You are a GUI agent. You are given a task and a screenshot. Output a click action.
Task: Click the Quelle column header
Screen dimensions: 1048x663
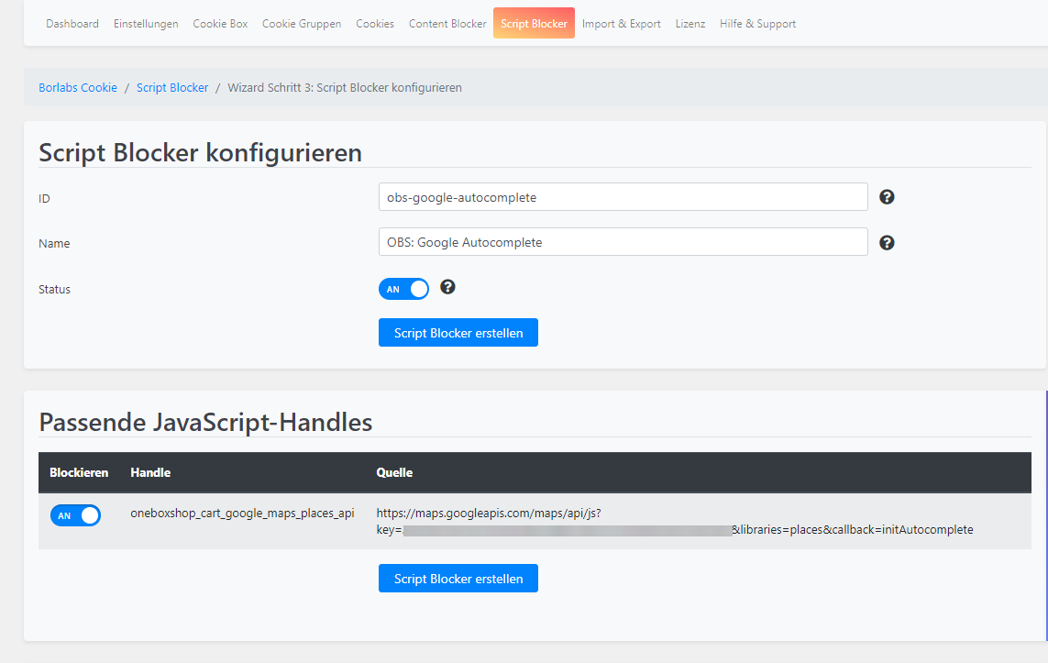click(x=394, y=472)
